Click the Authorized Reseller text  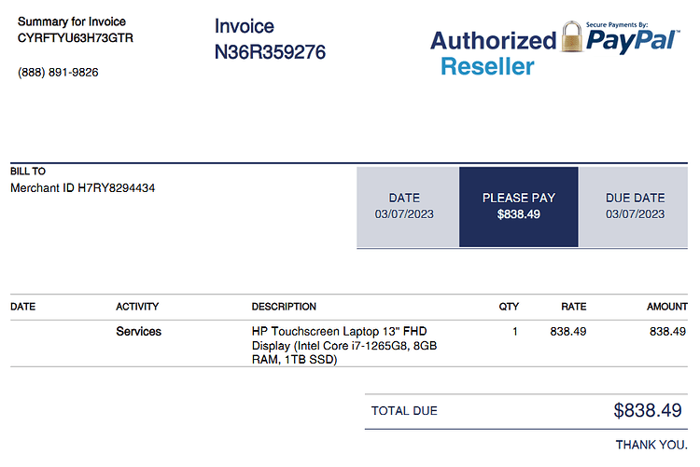494,53
